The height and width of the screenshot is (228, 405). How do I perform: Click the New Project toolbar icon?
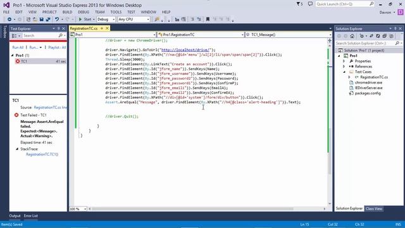point(28,20)
